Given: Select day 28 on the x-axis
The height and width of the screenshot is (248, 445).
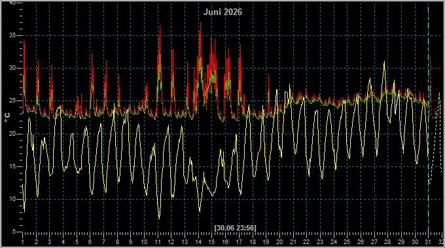Looking at the screenshot, I should [x=387, y=242].
